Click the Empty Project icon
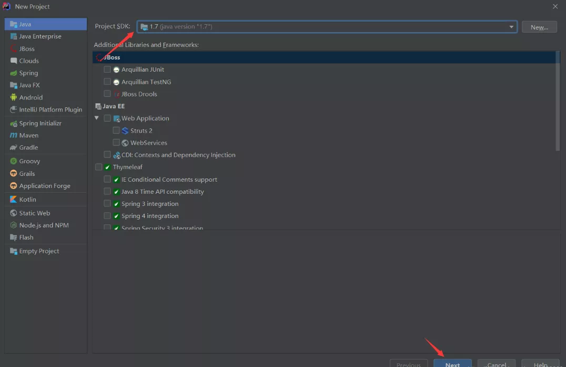Viewport: 566px width, 367px height. coord(14,251)
